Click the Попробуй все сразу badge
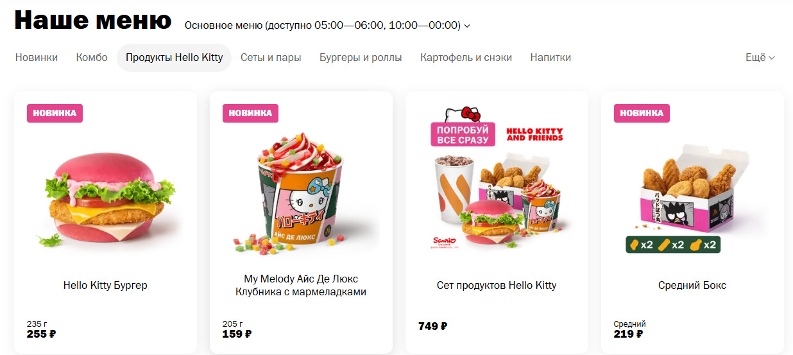 click(463, 134)
